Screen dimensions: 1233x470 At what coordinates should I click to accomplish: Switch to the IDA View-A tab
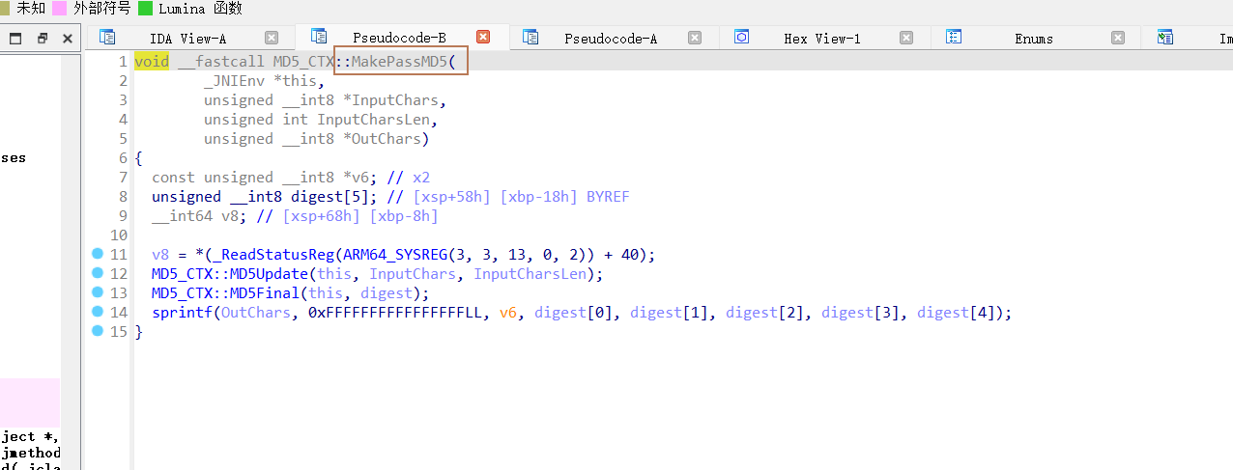(x=188, y=39)
